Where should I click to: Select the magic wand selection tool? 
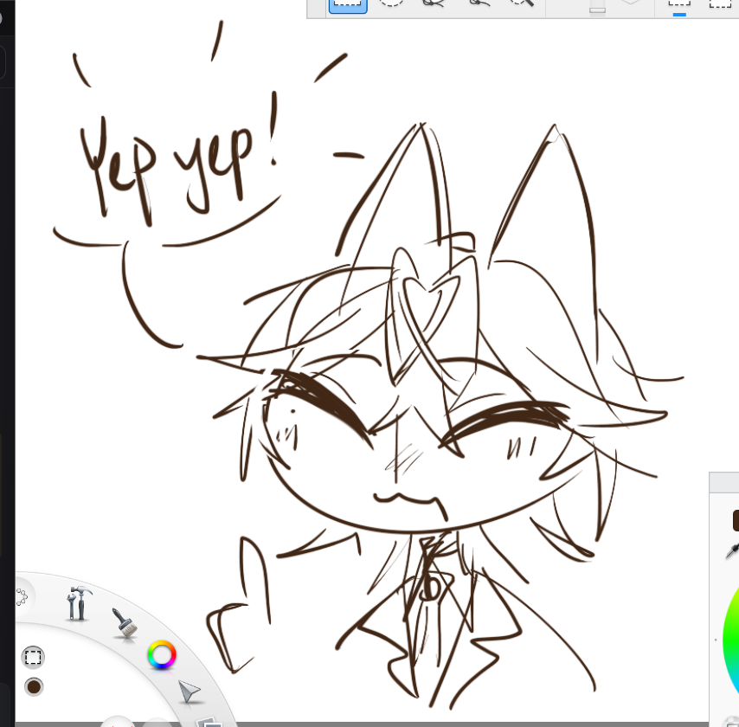pos(522,3)
